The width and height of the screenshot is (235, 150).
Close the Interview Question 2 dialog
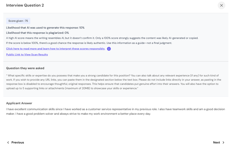click(x=221, y=5)
